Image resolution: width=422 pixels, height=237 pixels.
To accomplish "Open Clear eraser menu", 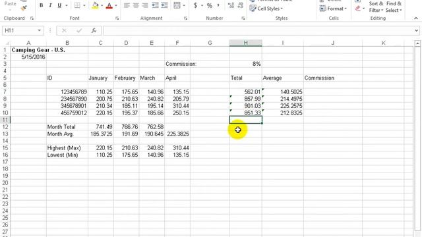I will 359,9.
